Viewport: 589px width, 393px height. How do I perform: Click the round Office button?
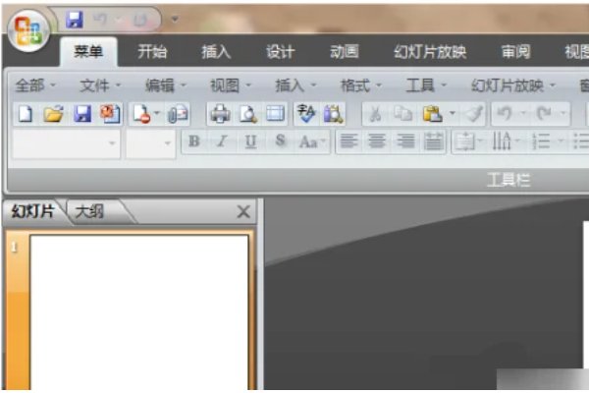pos(28,31)
